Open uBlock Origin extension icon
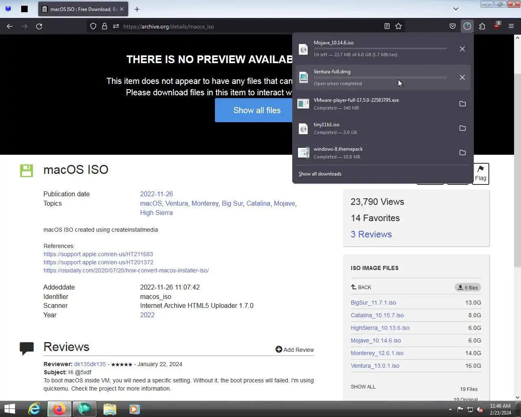Screen dimensions: 521x417 coord(497,26)
